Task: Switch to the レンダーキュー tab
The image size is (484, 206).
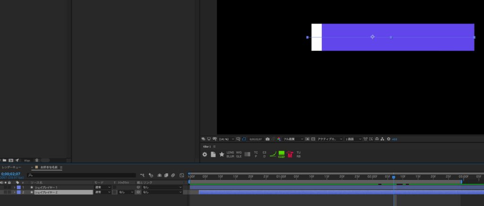Action: coord(12,167)
